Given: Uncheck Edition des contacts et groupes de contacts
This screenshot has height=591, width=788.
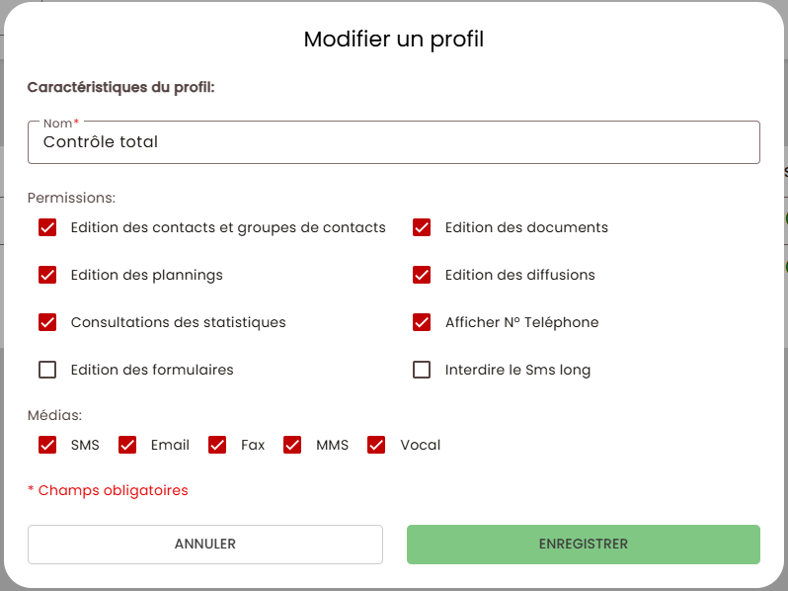Looking at the screenshot, I should [47, 227].
